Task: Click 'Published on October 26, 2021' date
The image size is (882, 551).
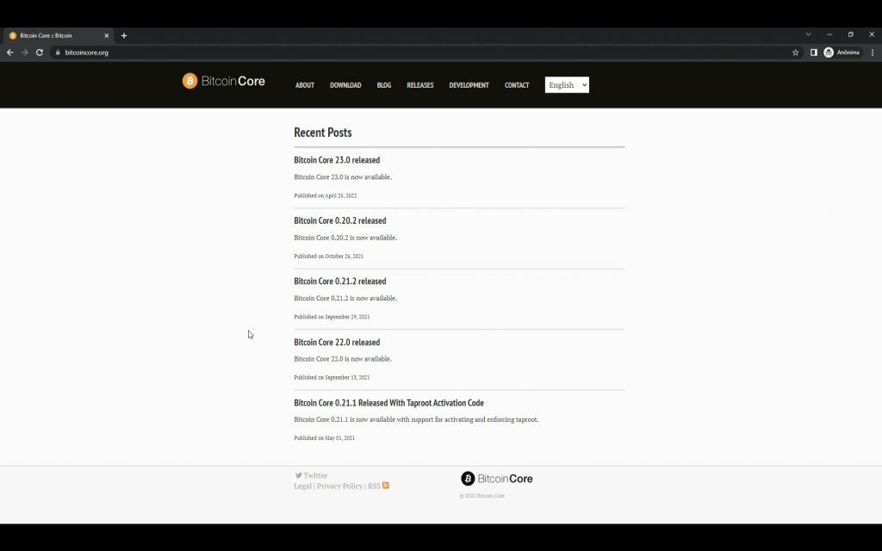Action: point(328,257)
